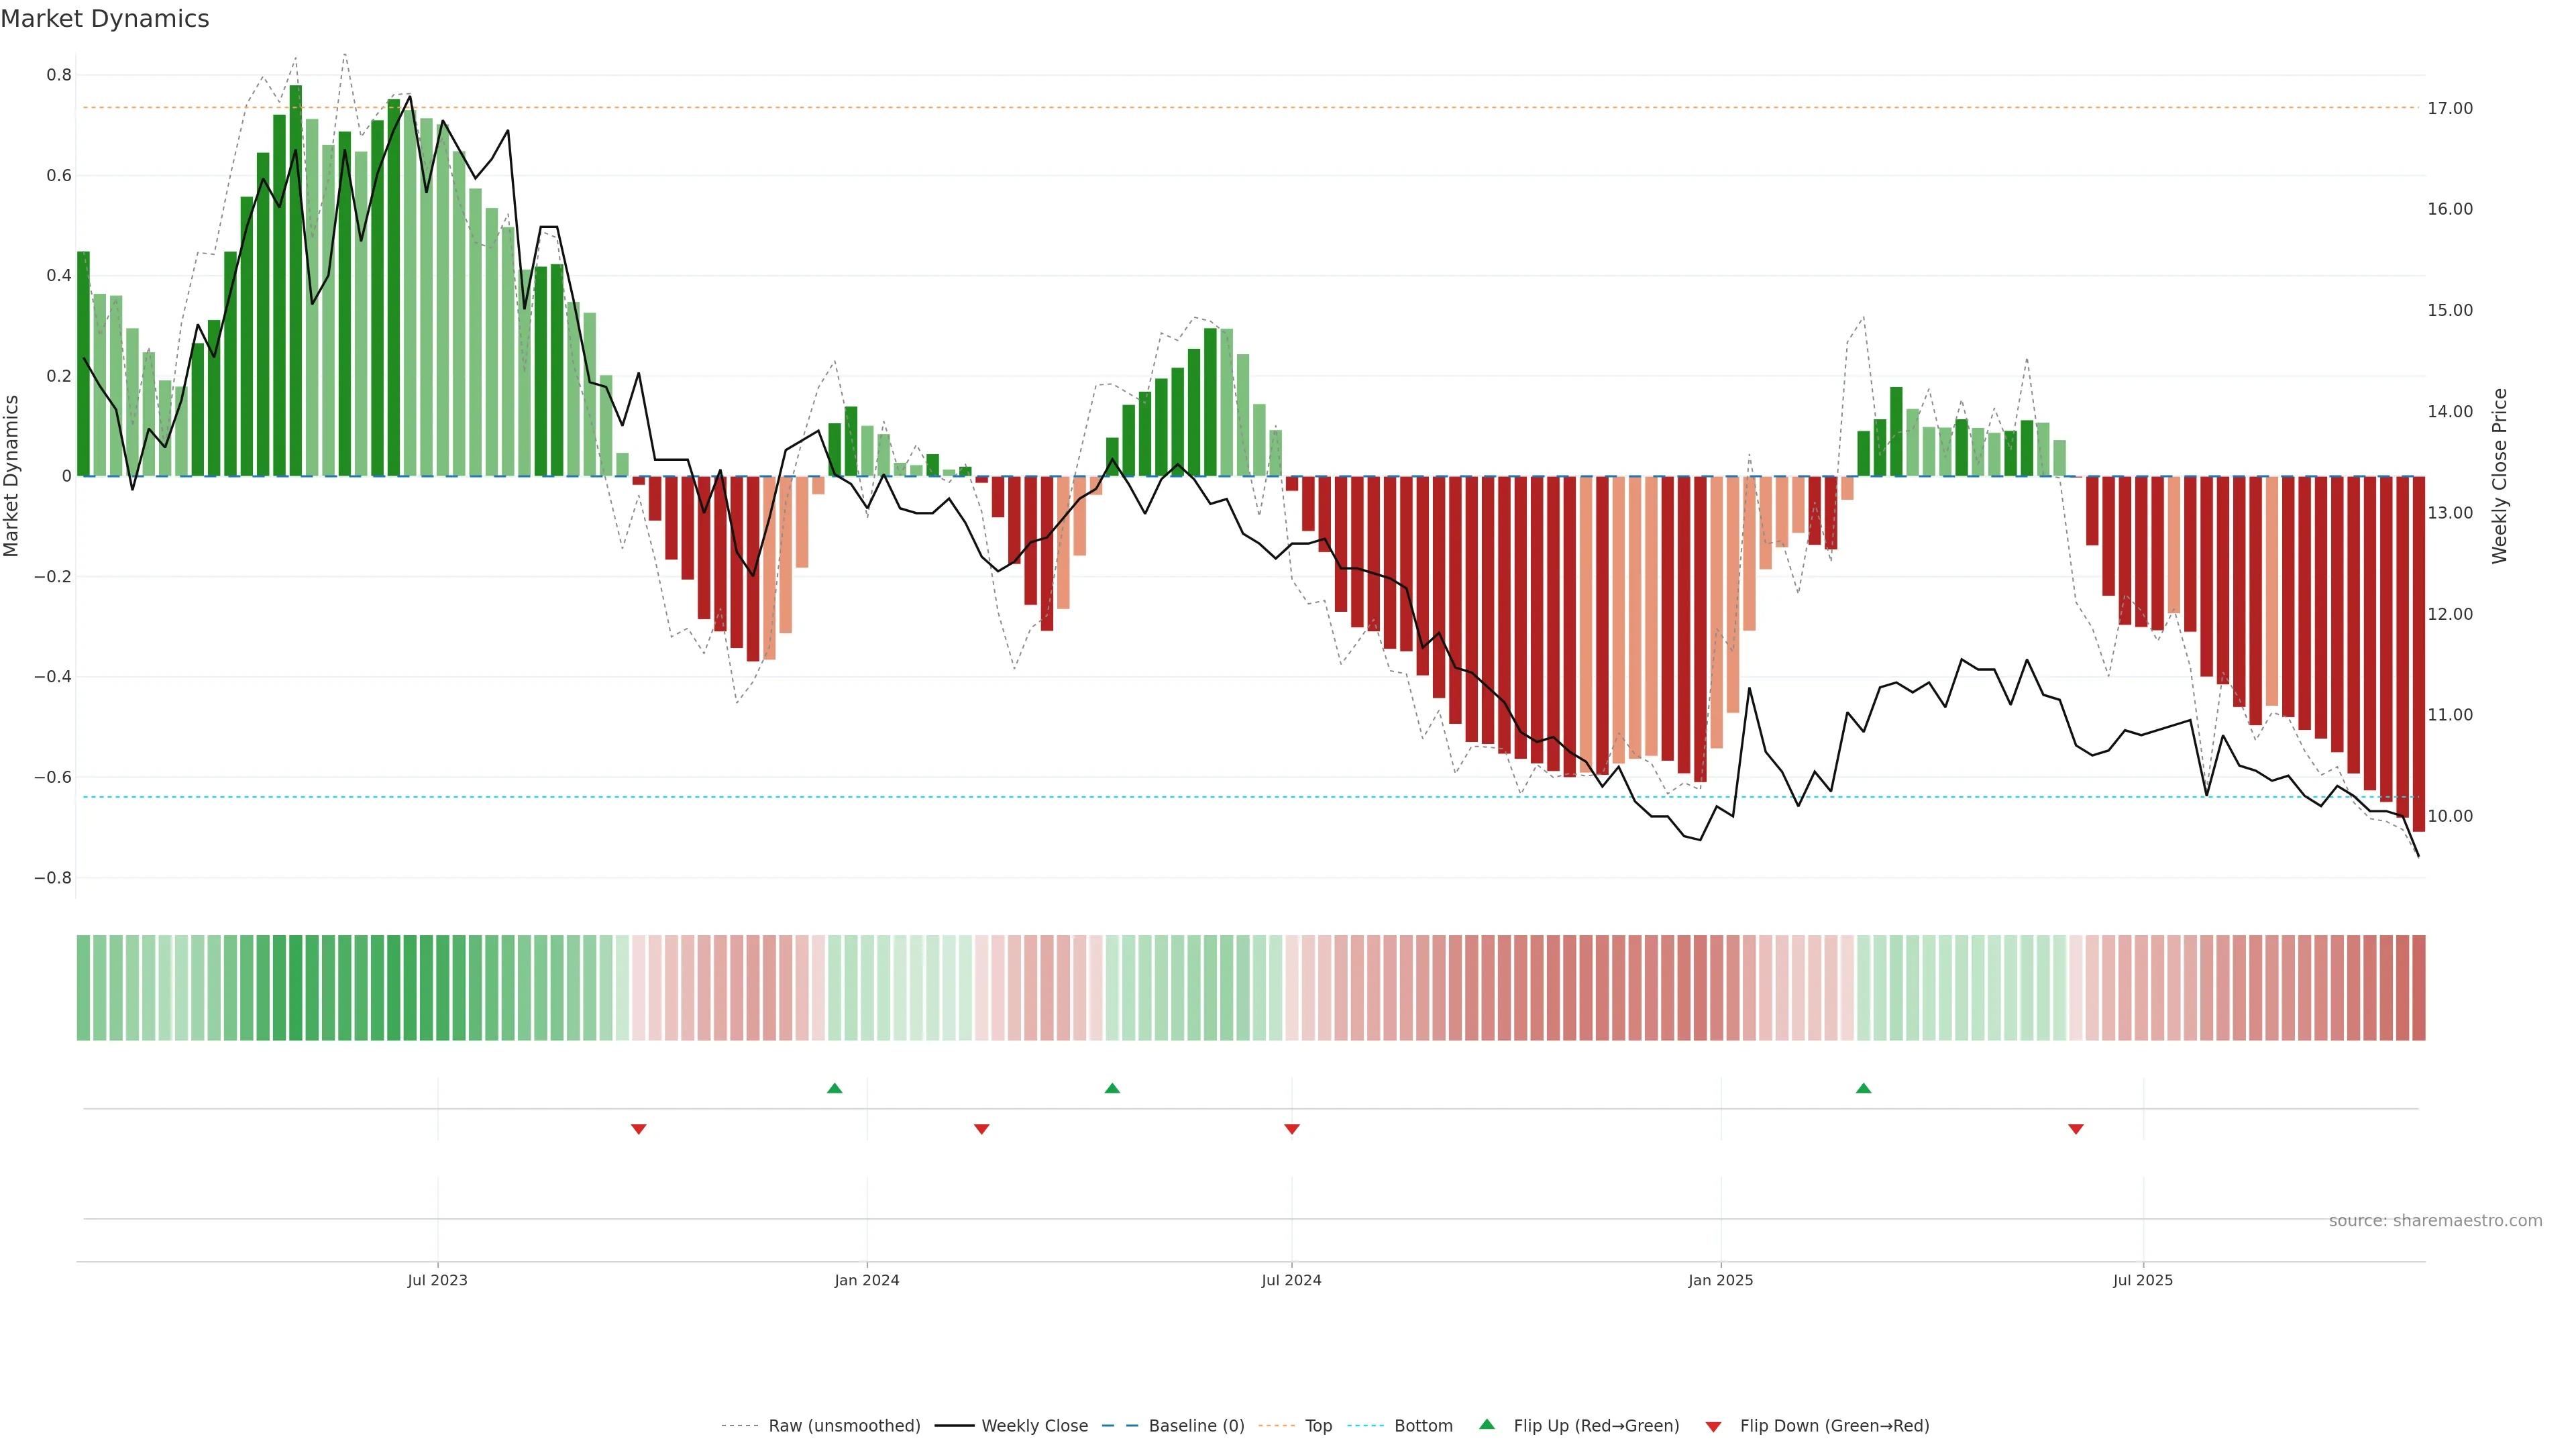Viewport: 2576px width, 1449px height.
Task: Toggle the Baseline (0) legend entry
Action: [1196, 1426]
